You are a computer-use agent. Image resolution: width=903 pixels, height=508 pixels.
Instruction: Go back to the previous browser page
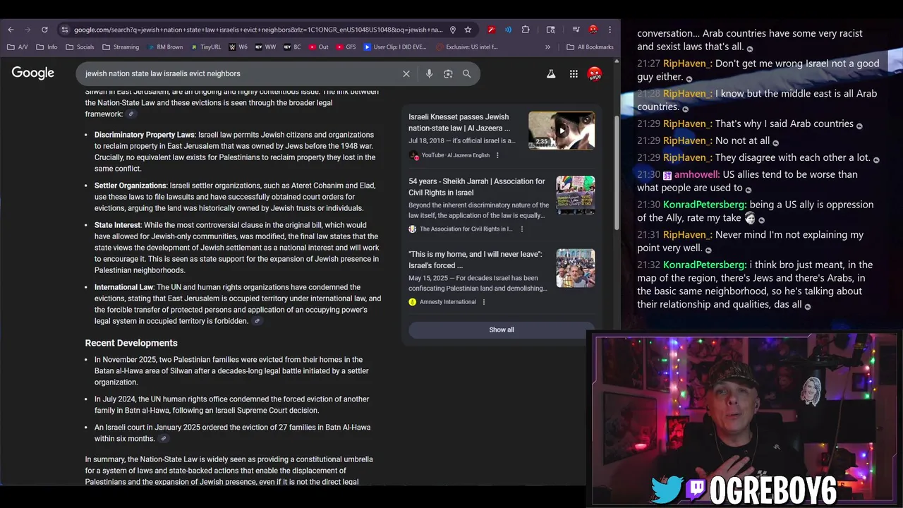11,30
